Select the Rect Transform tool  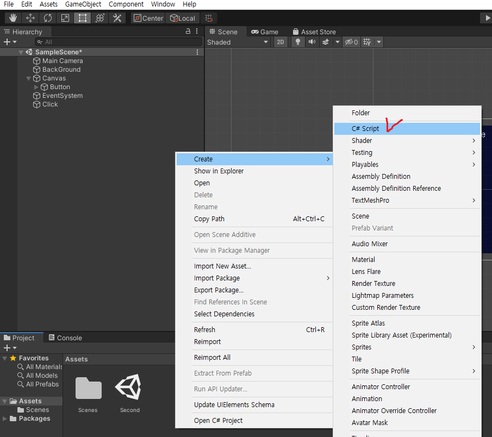(x=82, y=18)
